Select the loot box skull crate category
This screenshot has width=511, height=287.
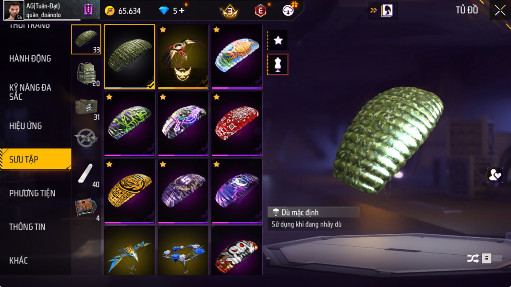86,107
